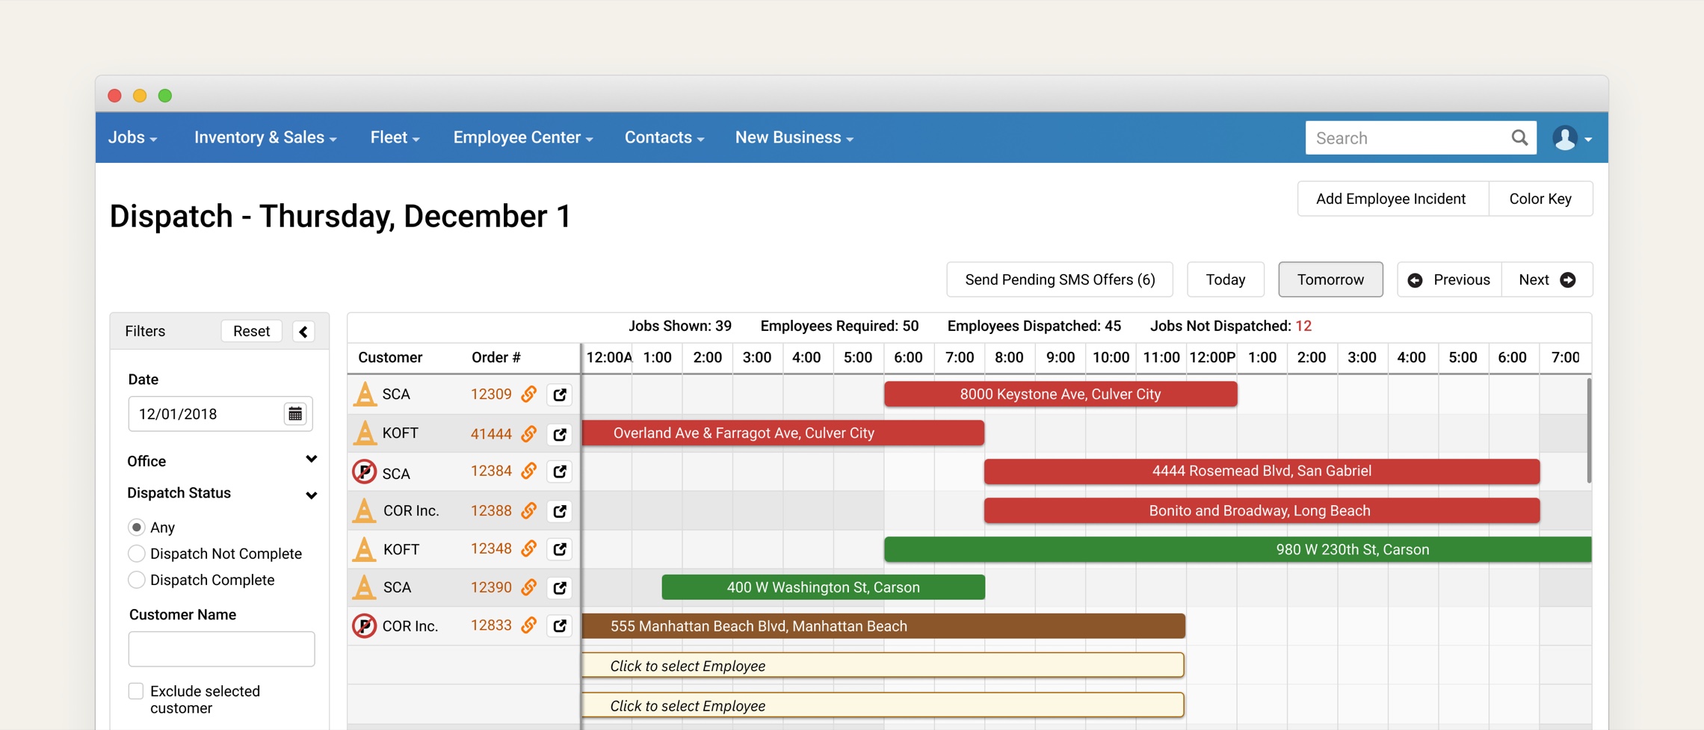Open the New Business menu
The width and height of the screenshot is (1704, 730).
click(794, 137)
